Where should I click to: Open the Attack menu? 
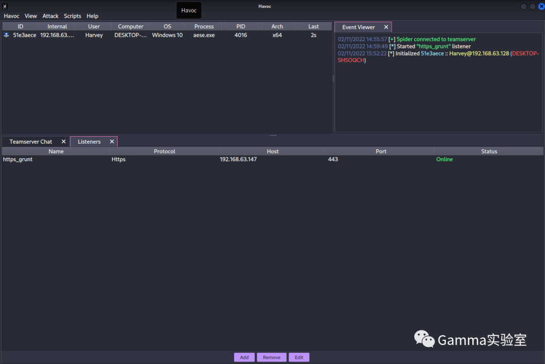click(50, 16)
